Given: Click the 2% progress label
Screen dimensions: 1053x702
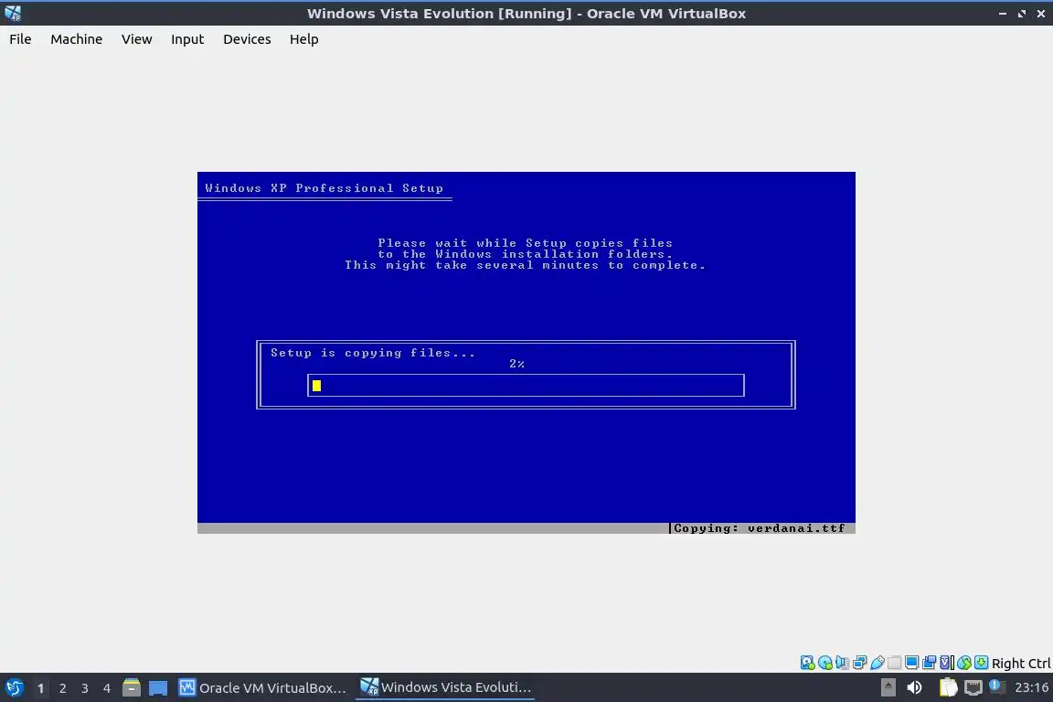Looking at the screenshot, I should coord(516,364).
